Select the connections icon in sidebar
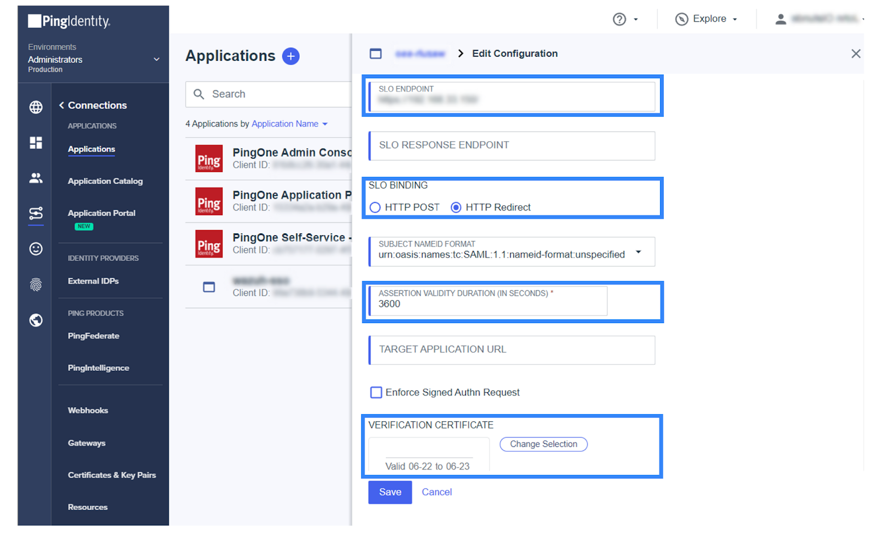 coord(36,214)
